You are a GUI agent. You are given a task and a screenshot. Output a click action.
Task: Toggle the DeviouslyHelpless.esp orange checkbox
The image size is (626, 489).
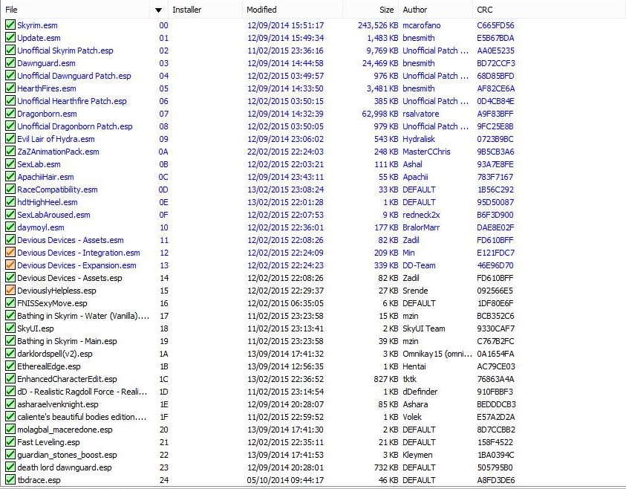pyautogui.click(x=10, y=291)
